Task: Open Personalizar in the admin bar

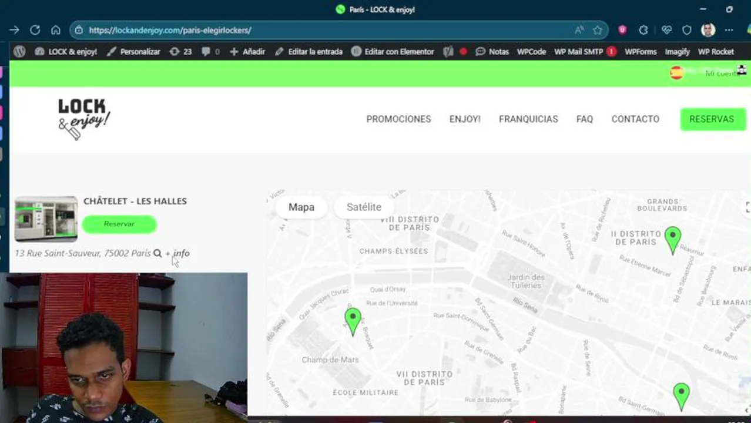Action: (x=134, y=52)
